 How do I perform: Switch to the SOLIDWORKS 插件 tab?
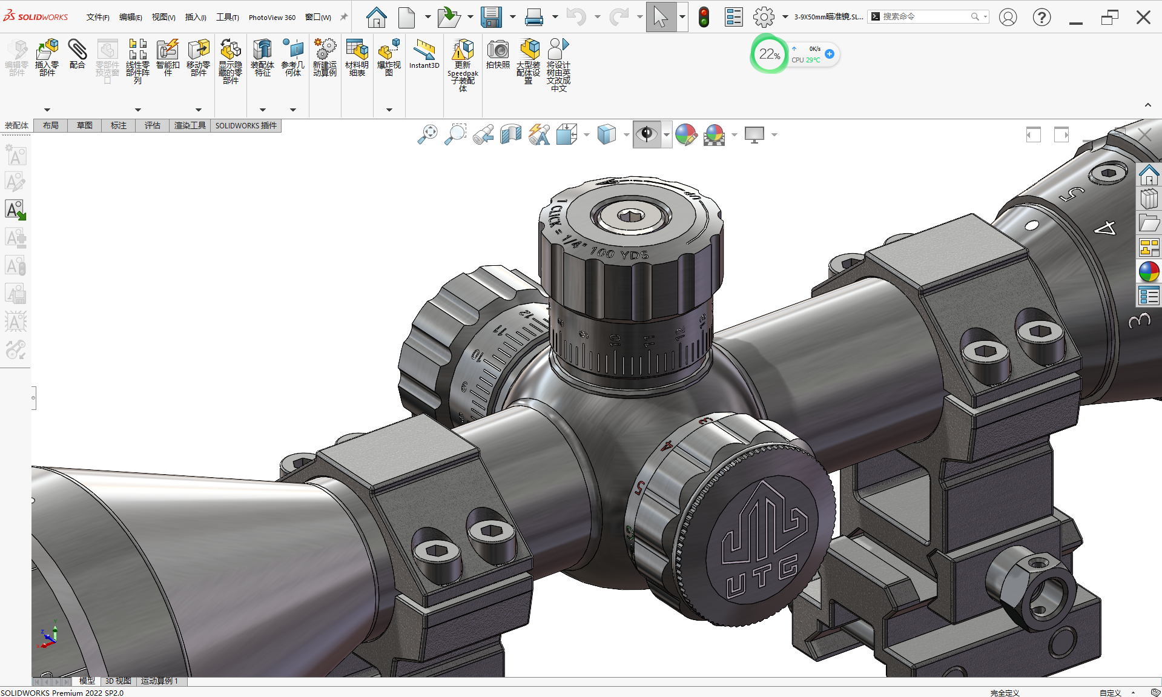(246, 125)
